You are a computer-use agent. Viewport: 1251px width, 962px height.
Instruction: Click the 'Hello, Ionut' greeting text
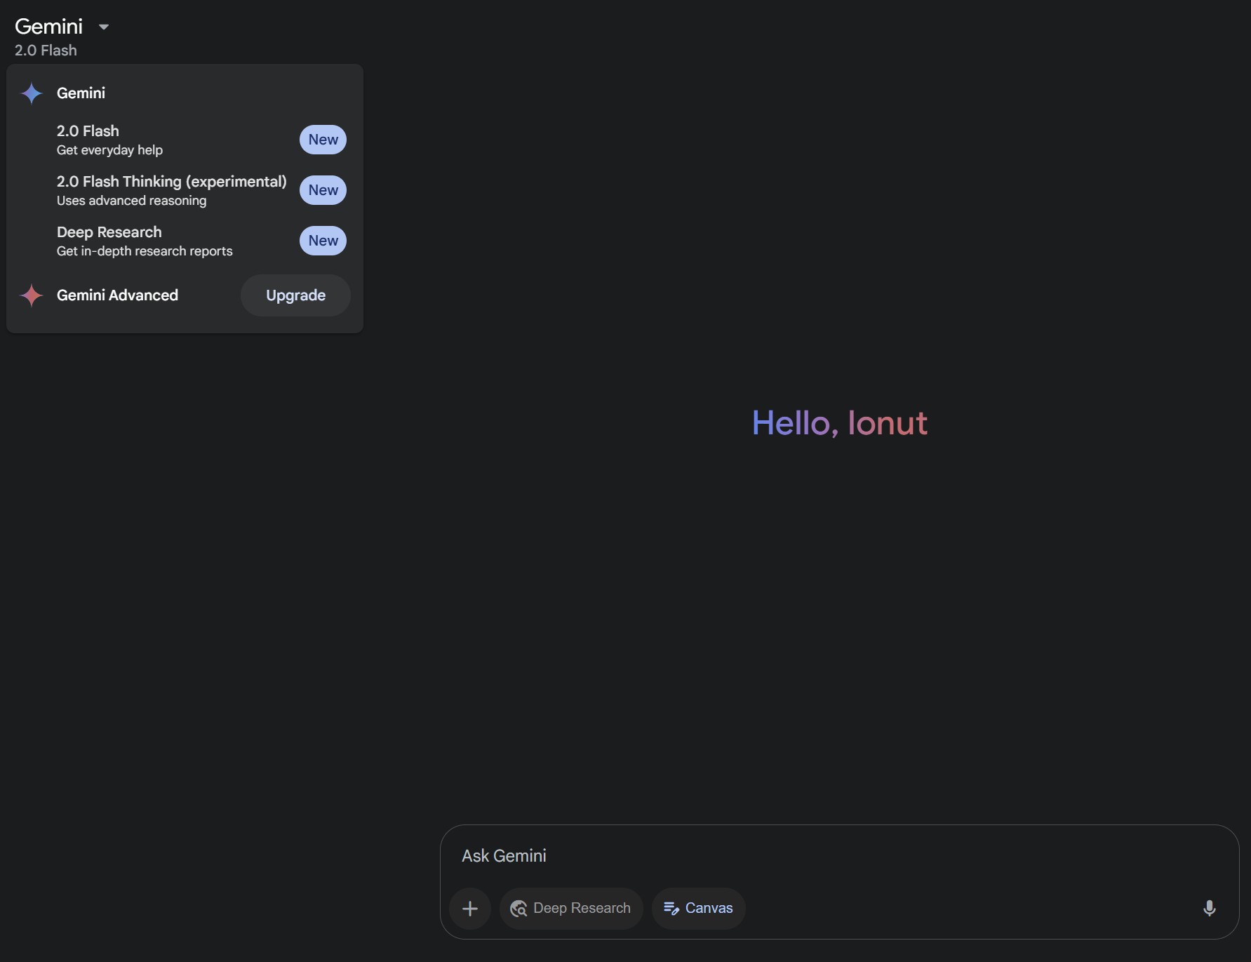pyautogui.click(x=839, y=422)
